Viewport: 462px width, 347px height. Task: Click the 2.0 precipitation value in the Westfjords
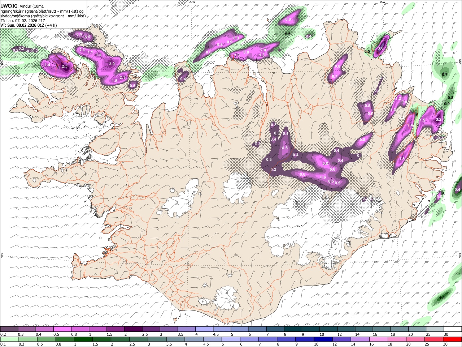click(112, 64)
